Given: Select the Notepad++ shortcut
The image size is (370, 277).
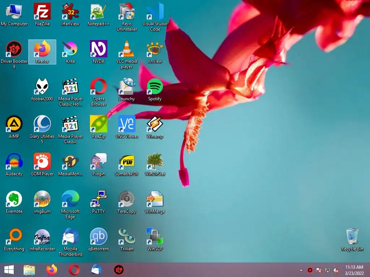Looking at the screenshot, I should 98,14.
